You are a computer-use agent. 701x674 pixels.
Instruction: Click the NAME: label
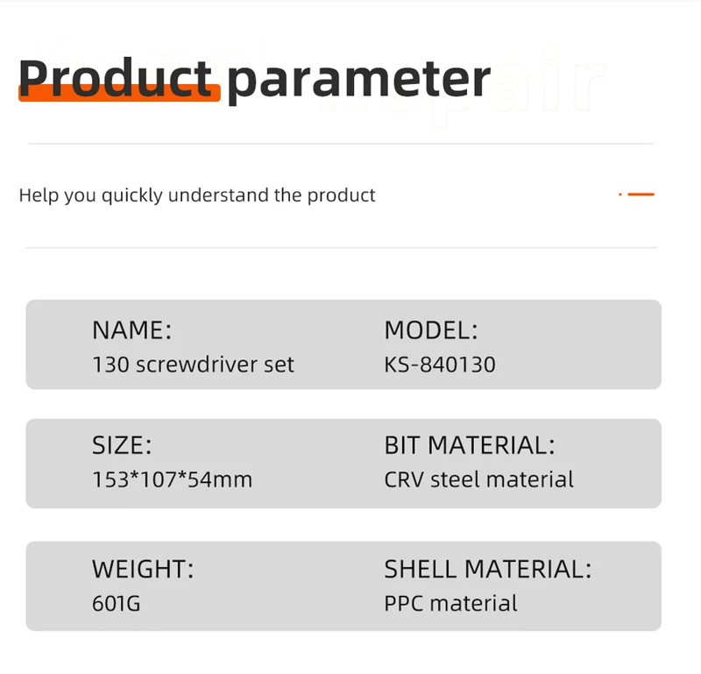(132, 330)
